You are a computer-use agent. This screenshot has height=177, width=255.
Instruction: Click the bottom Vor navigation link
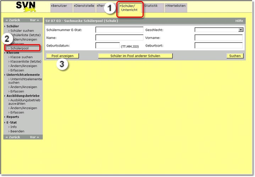[34, 137]
